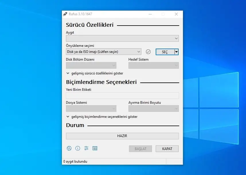Viewport: 246px width, 175px height.
Task: Open the Ayırma Birimi Boyutu dropdown
Action: (x=153, y=108)
